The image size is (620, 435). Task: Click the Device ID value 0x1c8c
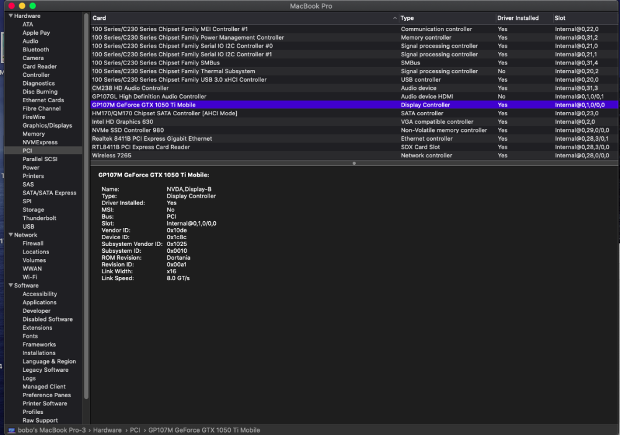click(176, 237)
